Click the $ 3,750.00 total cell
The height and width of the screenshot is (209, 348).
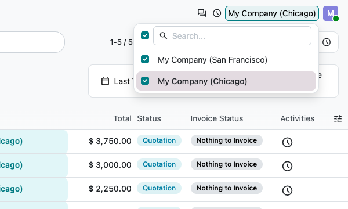point(110,141)
